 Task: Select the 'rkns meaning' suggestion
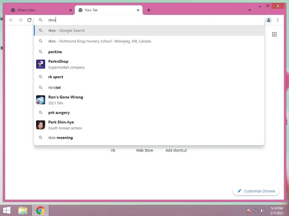click(149, 138)
